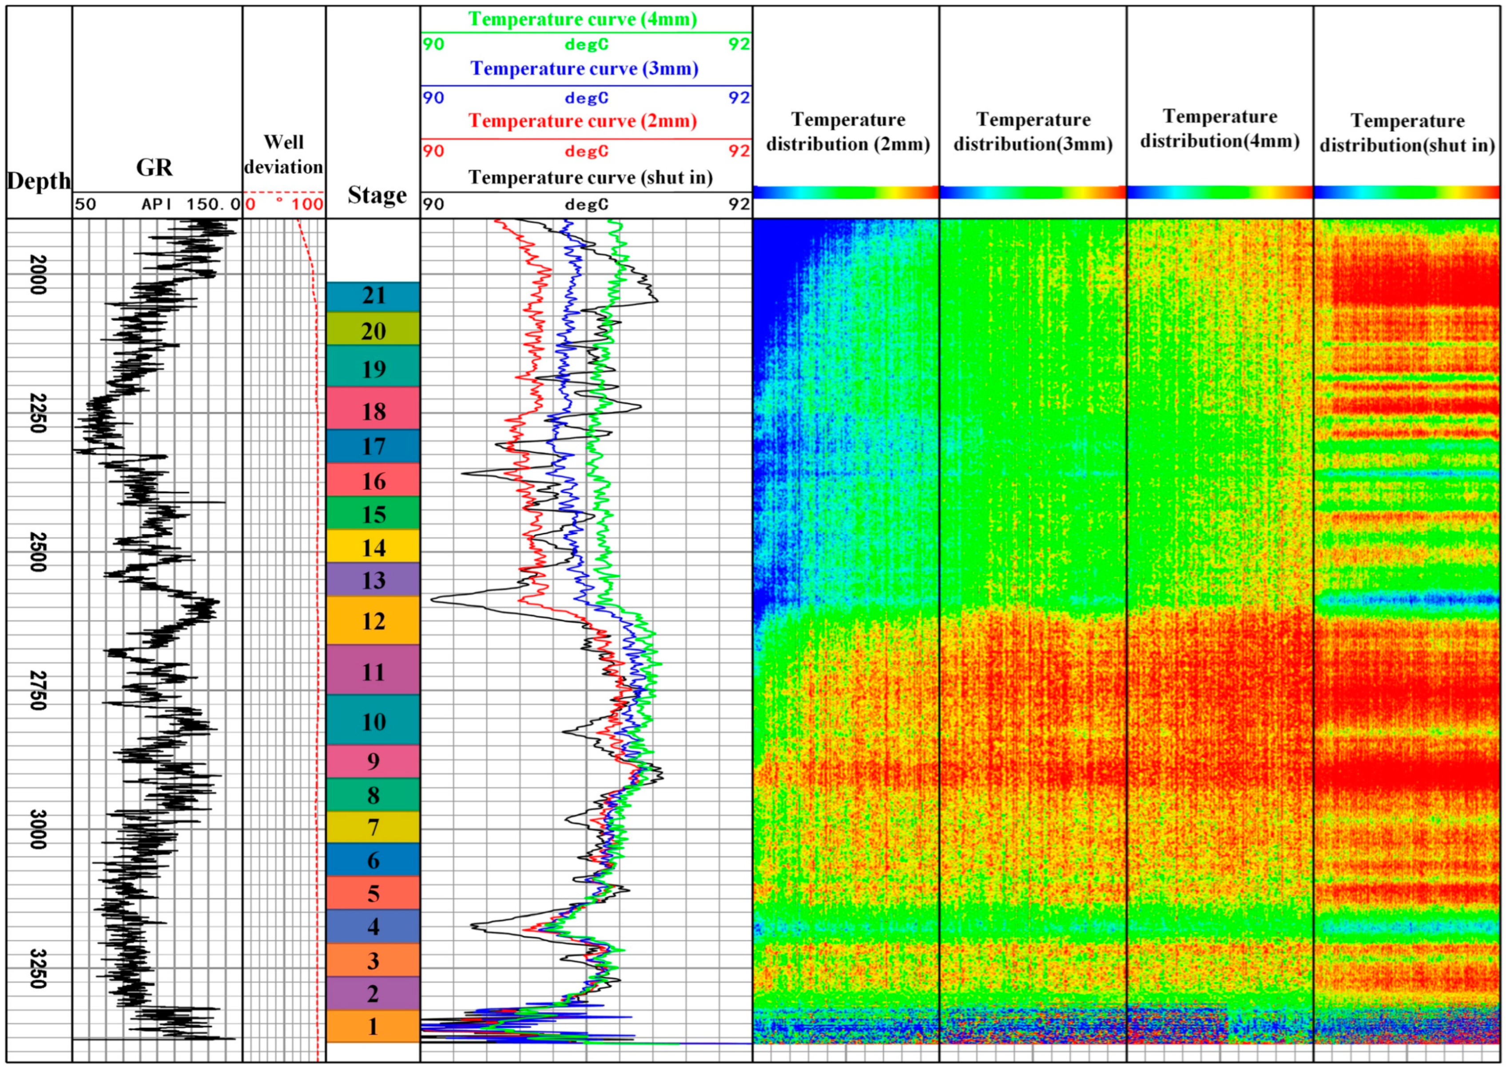Image resolution: width=1506 pixels, height=1069 pixels.
Task: Select the Stage 12 orange block
Action: click(373, 621)
